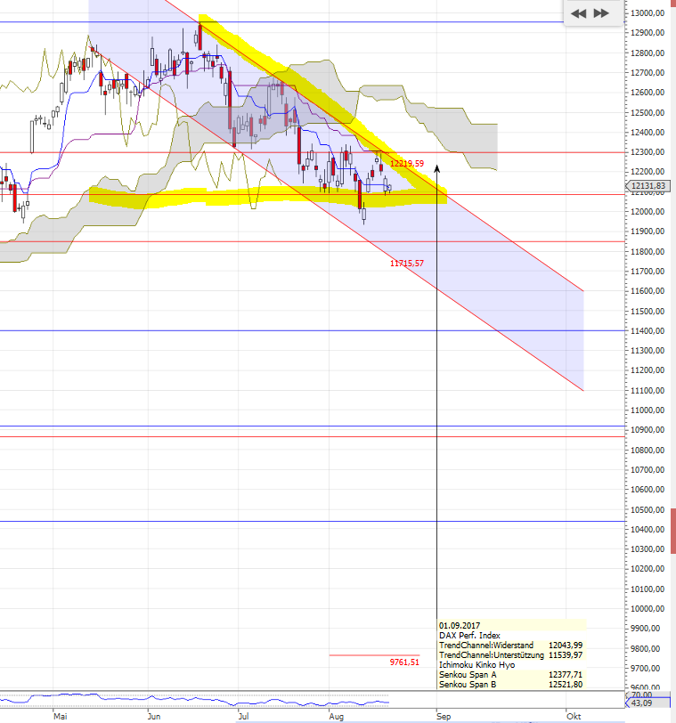Select the yellow horizontal support zone

(x=267, y=197)
